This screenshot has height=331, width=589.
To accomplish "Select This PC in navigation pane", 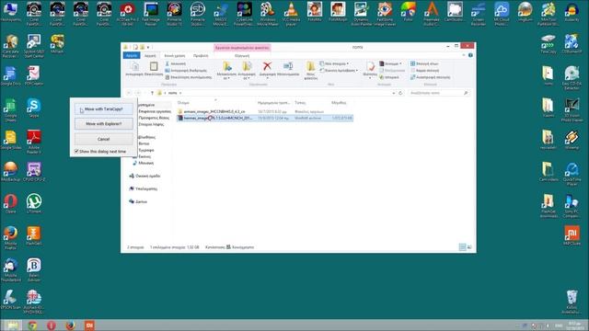I will point(144,188).
